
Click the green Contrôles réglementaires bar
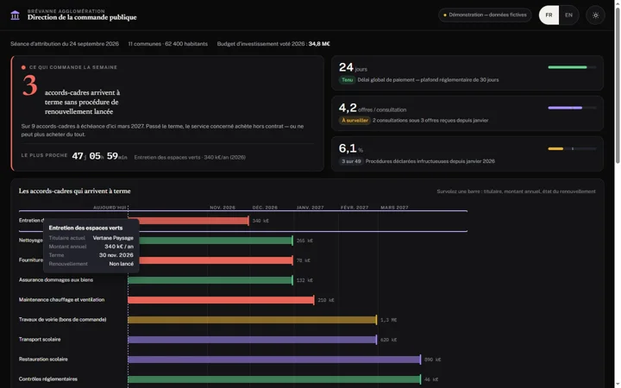[274, 379]
